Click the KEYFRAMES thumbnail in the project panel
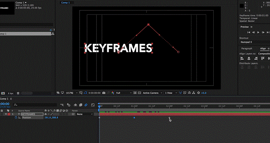The height and width of the screenshot is (143, 270). click(x=7, y=8)
